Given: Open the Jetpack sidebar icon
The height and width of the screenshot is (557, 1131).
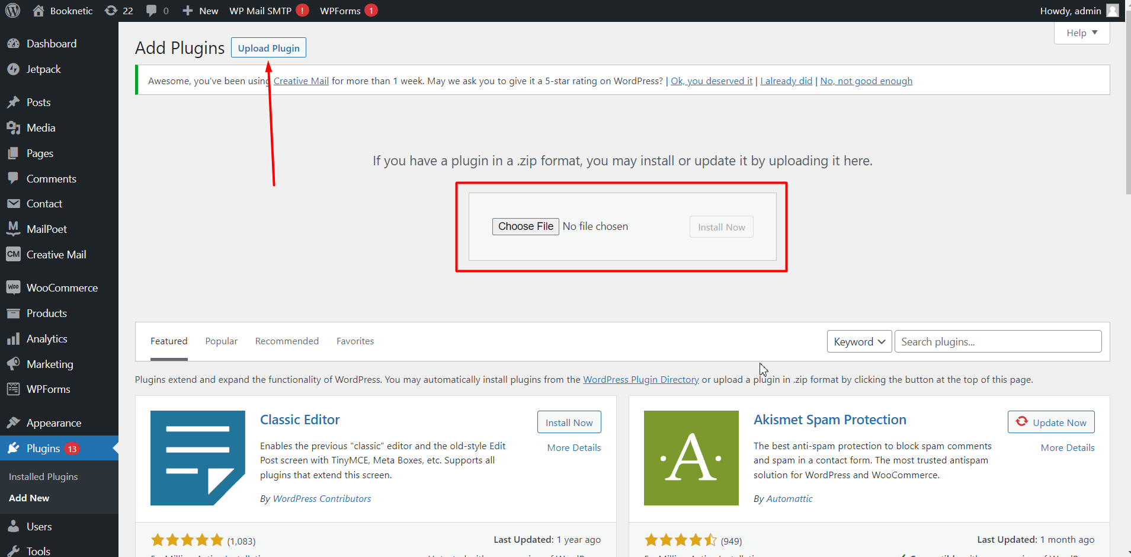Looking at the screenshot, I should (13, 69).
